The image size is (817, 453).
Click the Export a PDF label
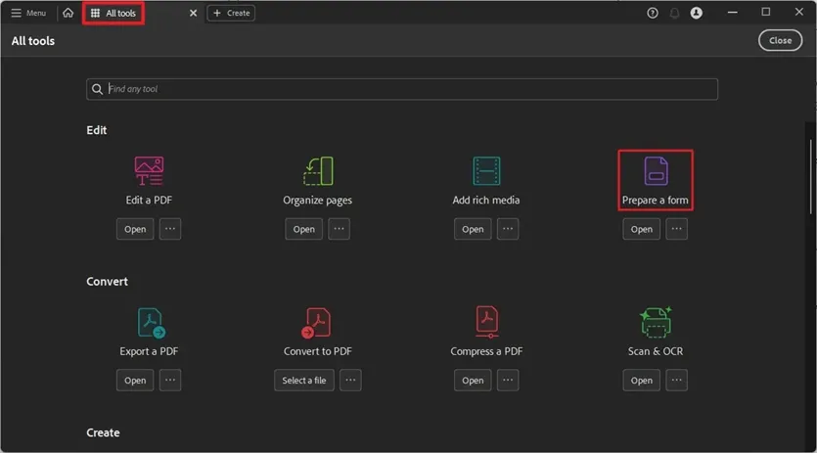click(149, 351)
